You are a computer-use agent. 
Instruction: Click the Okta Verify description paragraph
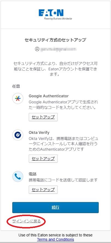pyautogui.click(x=63, y=144)
